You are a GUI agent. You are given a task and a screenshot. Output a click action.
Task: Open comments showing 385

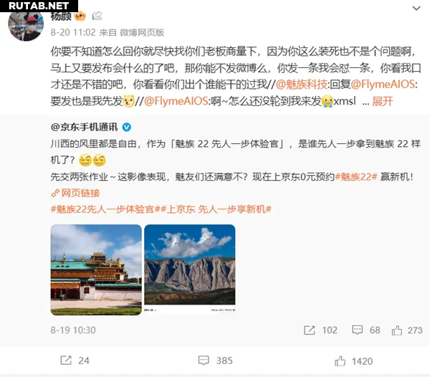click(x=204, y=361)
